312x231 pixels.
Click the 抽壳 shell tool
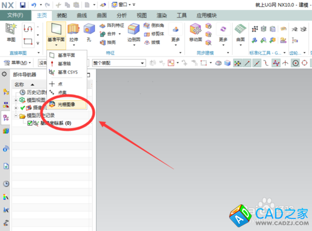pyautogui.click(x=108, y=42)
